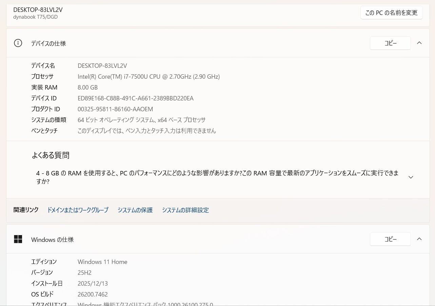Click the device specifications info icon
Image resolution: width=435 pixels, height=306 pixels.
[x=18, y=43]
